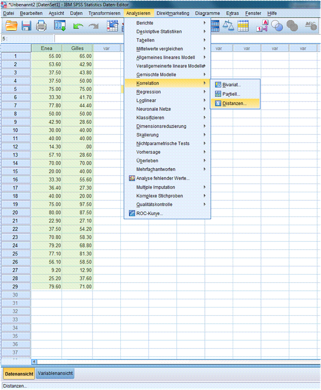The height and width of the screenshot is (390, 321).
Task: Expand the Mittelwerte vergleichen submenu arrow
Action: 204,49
